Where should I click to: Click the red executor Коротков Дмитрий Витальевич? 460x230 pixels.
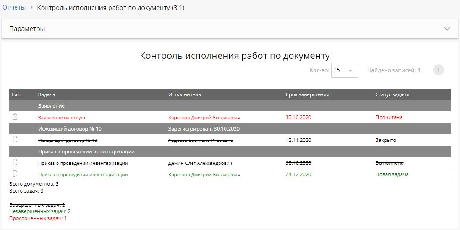[204, 117]
